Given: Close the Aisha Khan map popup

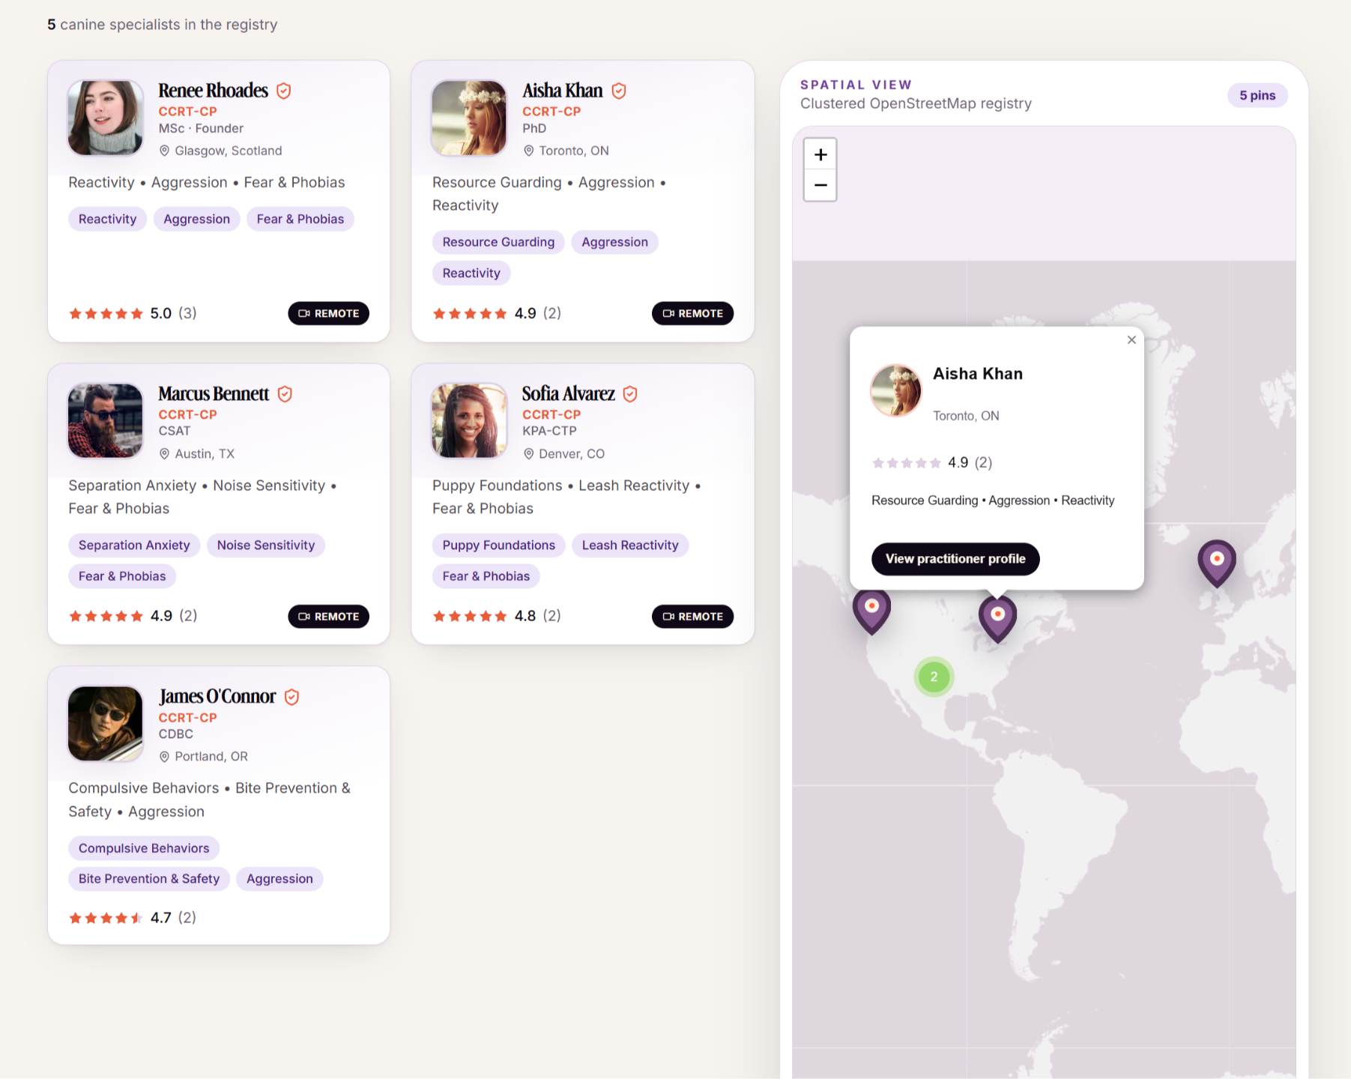Looking at the screenshot, I should click(x=1131, y=339).
